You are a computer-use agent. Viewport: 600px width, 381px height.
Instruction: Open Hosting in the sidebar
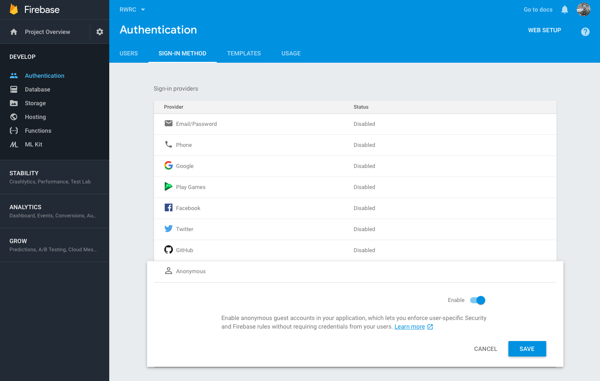(x=35, y=117)
